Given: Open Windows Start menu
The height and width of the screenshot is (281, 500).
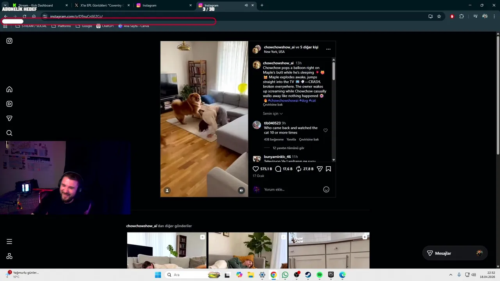Looking at the screenshot, I should pos(158,275).
